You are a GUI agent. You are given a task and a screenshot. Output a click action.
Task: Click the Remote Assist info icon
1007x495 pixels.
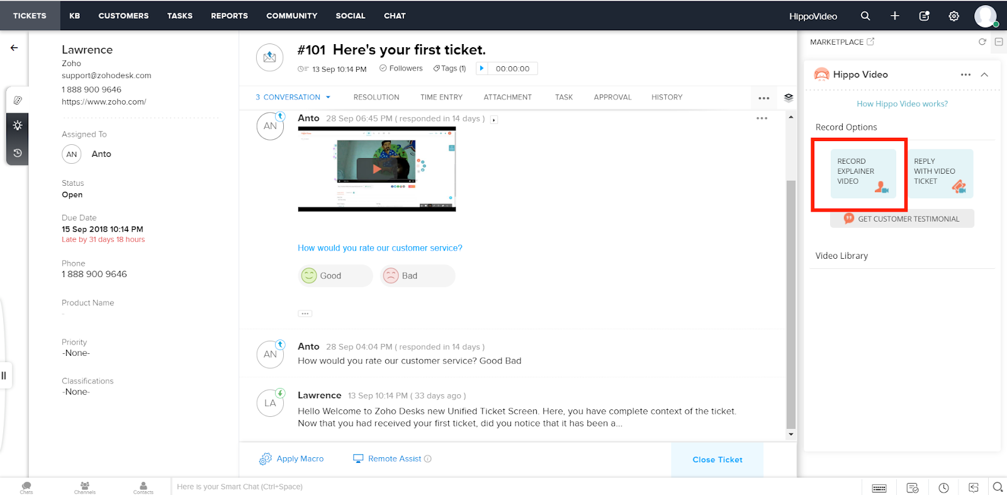428,458
